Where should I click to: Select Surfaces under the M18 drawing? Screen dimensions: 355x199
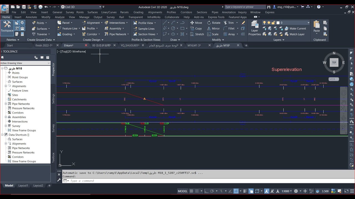point(17,82)
